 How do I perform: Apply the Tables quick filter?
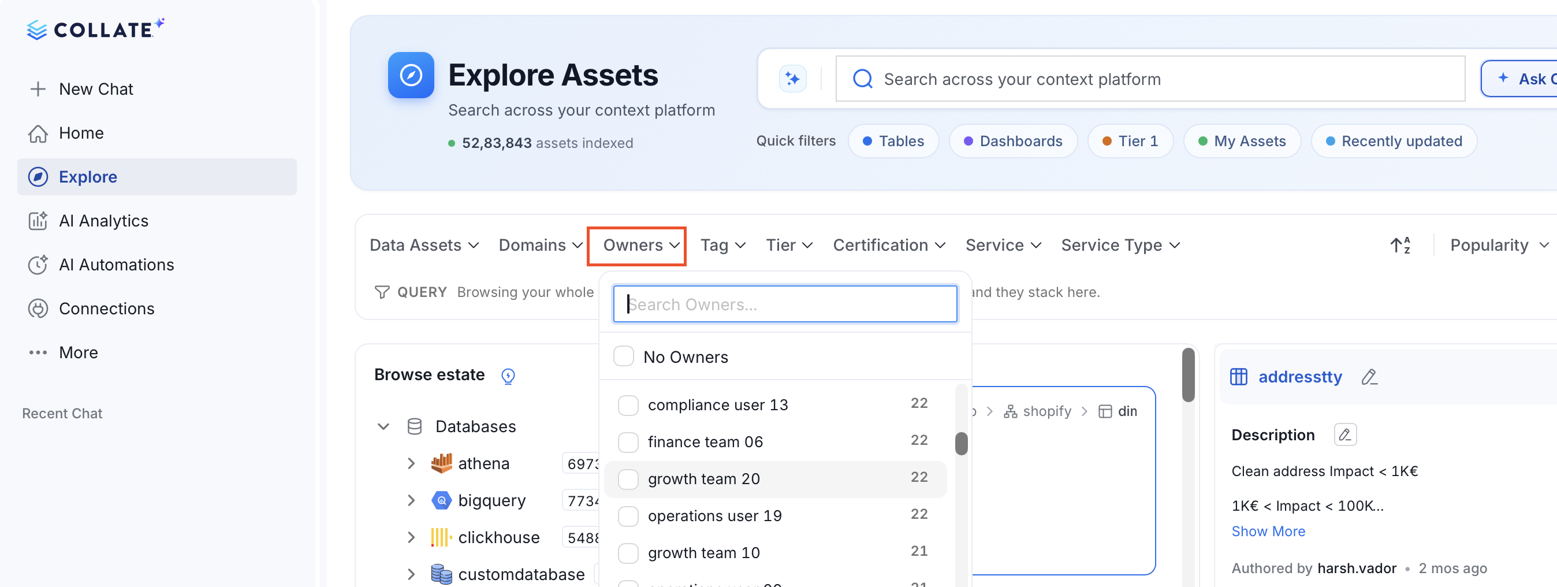click(893, 141)
